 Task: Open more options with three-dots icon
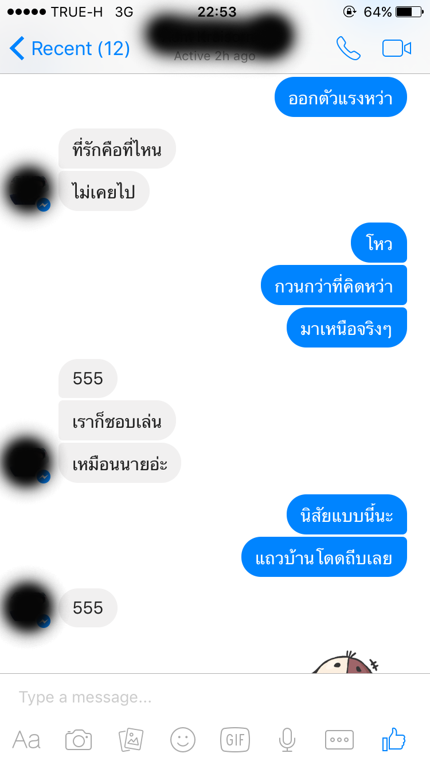(x=339, y=740)
